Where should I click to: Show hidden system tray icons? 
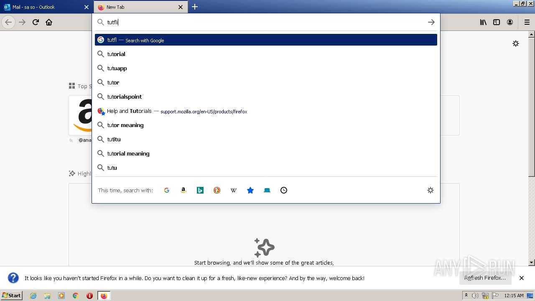[466, 296]
